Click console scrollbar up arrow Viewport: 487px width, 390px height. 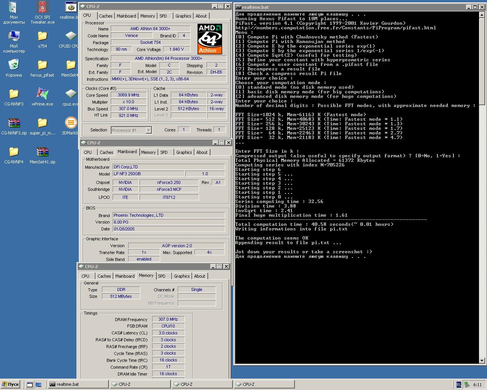click(x=482, y=14)
